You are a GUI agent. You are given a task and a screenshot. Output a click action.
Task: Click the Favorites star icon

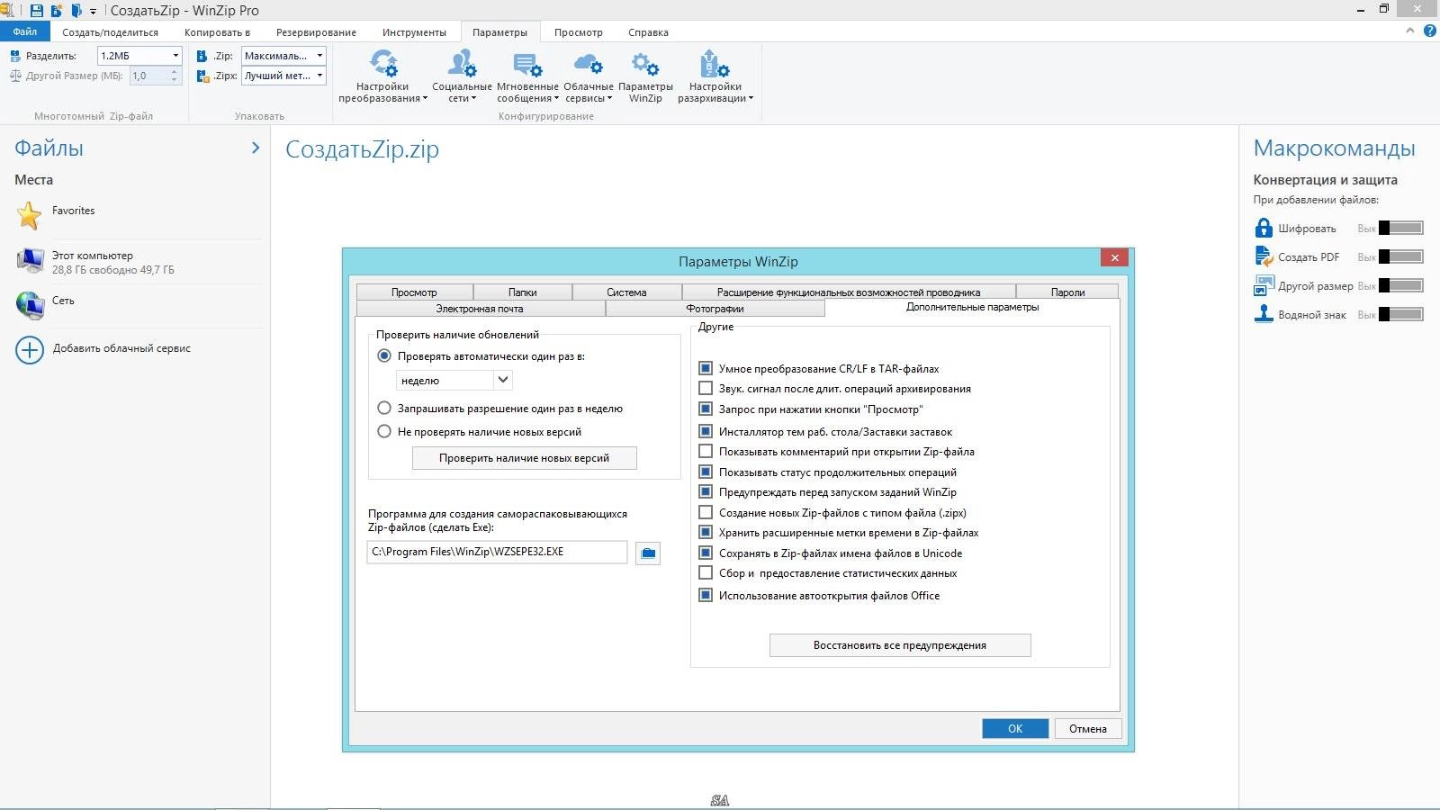tap(30, 215)
